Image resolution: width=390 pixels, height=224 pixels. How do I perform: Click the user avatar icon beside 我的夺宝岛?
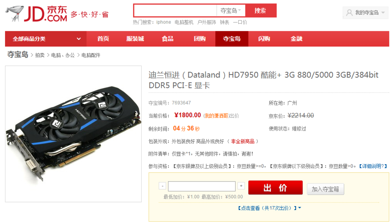[x=349, y=12]
